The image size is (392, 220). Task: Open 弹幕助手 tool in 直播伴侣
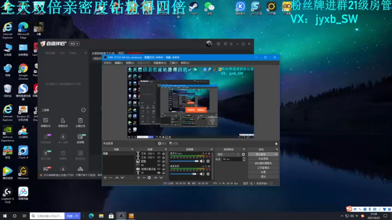tap(46, 123)
